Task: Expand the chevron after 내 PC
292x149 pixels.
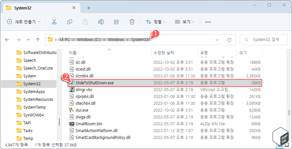Action: pos(73,40)
